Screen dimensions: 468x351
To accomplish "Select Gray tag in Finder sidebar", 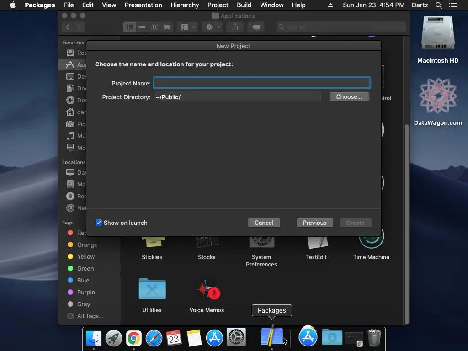I will click(x=83, y=304).
